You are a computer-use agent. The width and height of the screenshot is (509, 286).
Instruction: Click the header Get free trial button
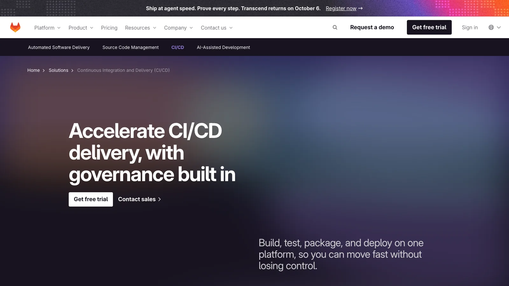(x=429, y=27)
